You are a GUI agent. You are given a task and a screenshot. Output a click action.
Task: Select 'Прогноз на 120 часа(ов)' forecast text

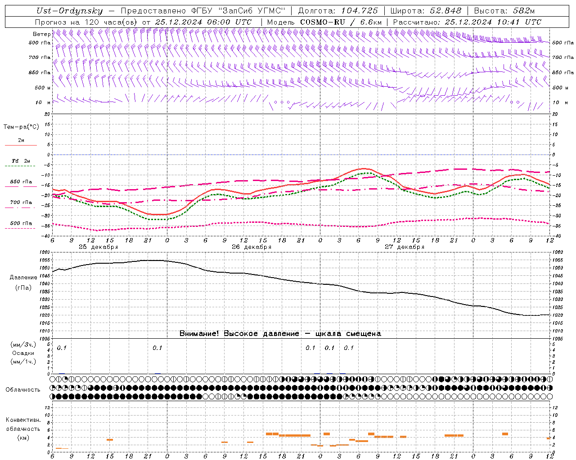click(87, 22)
